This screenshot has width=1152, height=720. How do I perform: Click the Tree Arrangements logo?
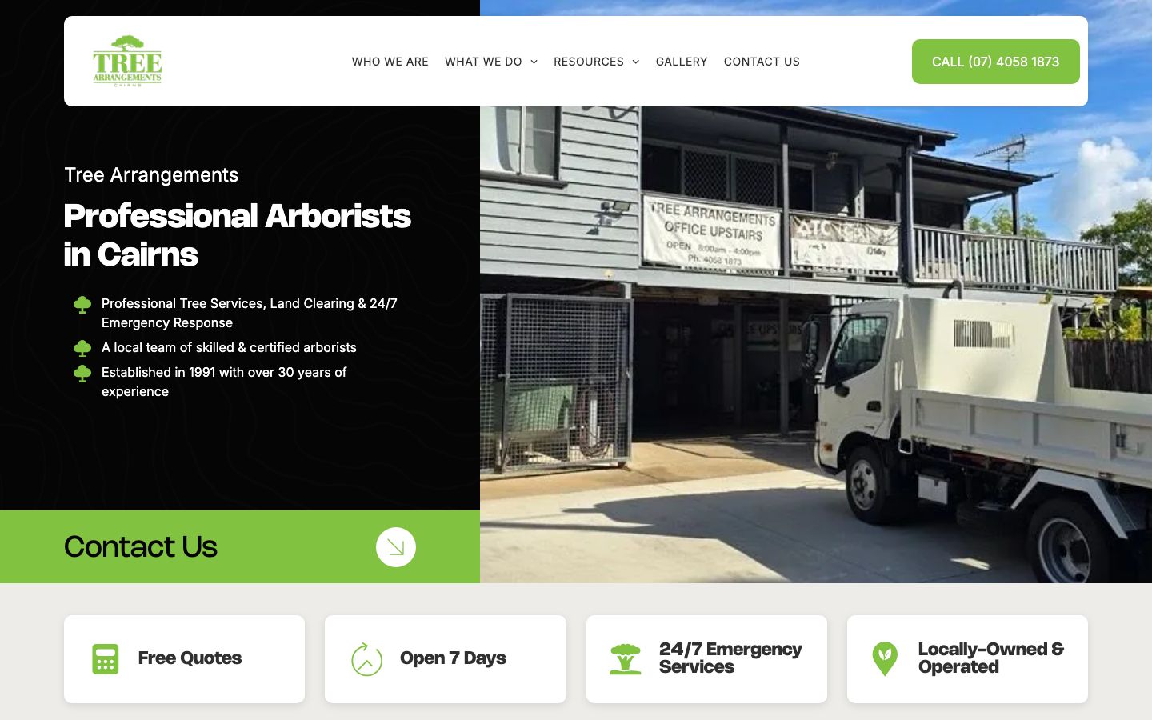[x=127, y=61]
